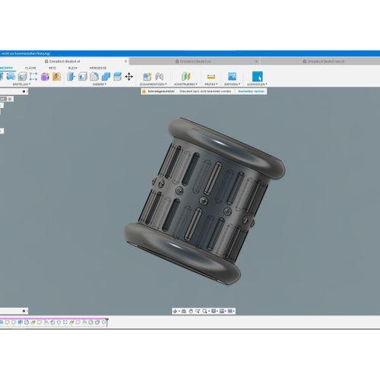Create an offset plane via Konstruieren icon
This screenshot has width=380, height=380.
(x=185, y=77)
